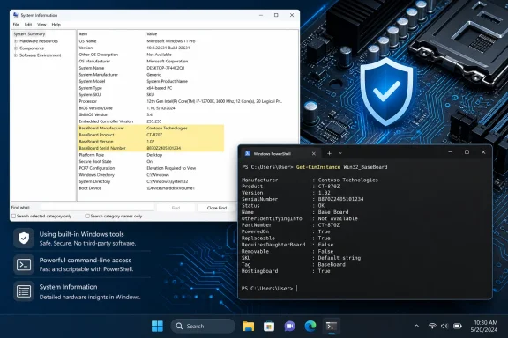Expand the Software Environment node
508x338 pixels.
16,55
